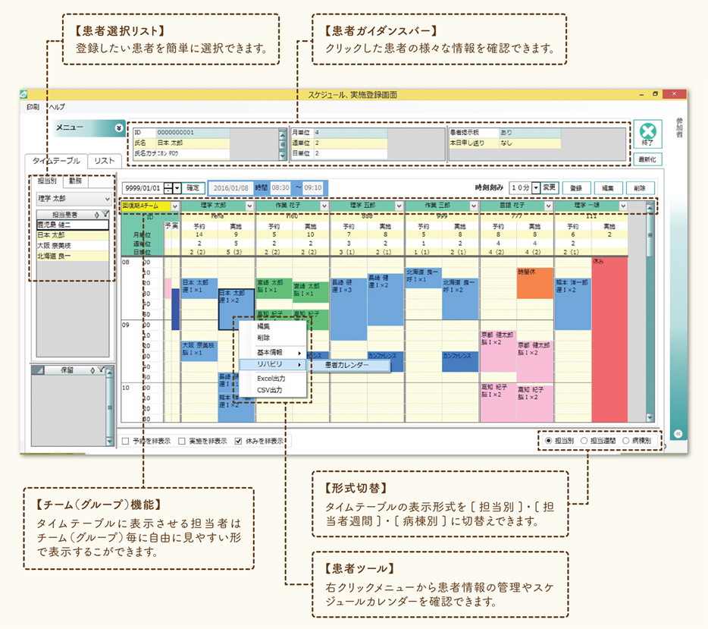Open dropdown on 理学 一雄 column header
This screenshot has width=708, height=629.
(623, 206)
